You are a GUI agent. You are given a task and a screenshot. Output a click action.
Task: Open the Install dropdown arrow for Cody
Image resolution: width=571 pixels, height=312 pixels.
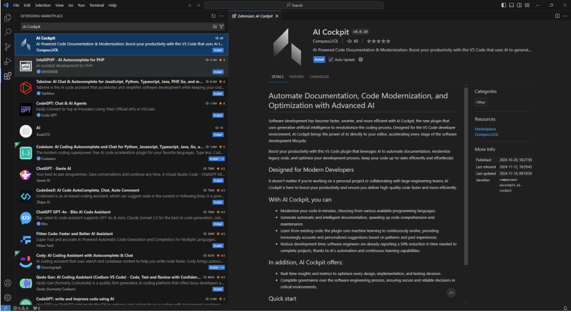pos(223,268)
